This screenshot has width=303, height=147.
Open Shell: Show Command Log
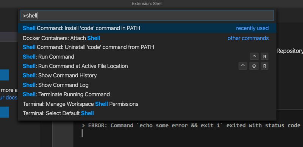147,85
